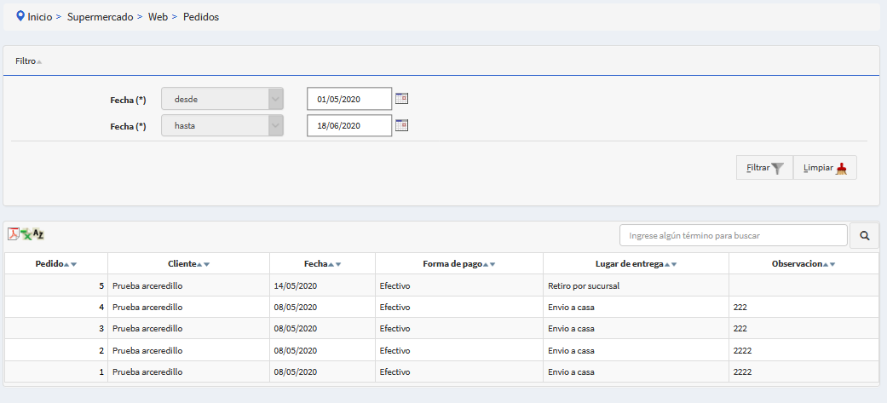Viewport: 887px width, 403px height.
Task: Click the A-Z sort icon
Action: coord(38,234)
